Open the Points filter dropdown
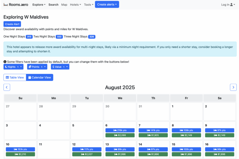The image size is (239, 159). click(x=37, y=67)
